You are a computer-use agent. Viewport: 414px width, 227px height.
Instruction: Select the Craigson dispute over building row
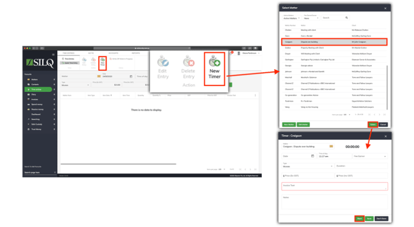(334, 41)
